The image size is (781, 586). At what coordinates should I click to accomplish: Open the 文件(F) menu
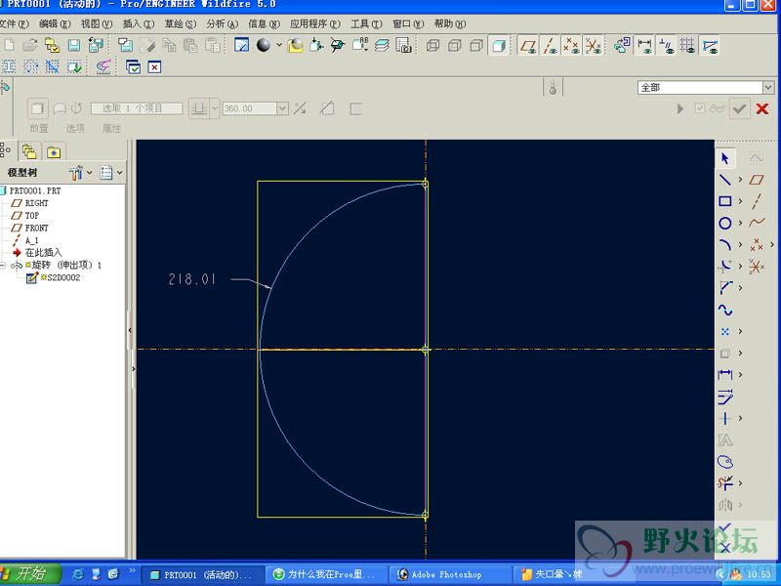click(15, 23)
